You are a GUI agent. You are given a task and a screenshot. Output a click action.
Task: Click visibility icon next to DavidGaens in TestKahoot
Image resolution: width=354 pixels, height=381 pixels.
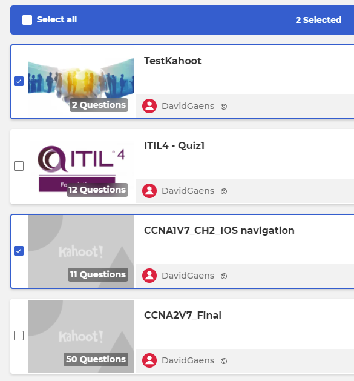coord(224,107)
